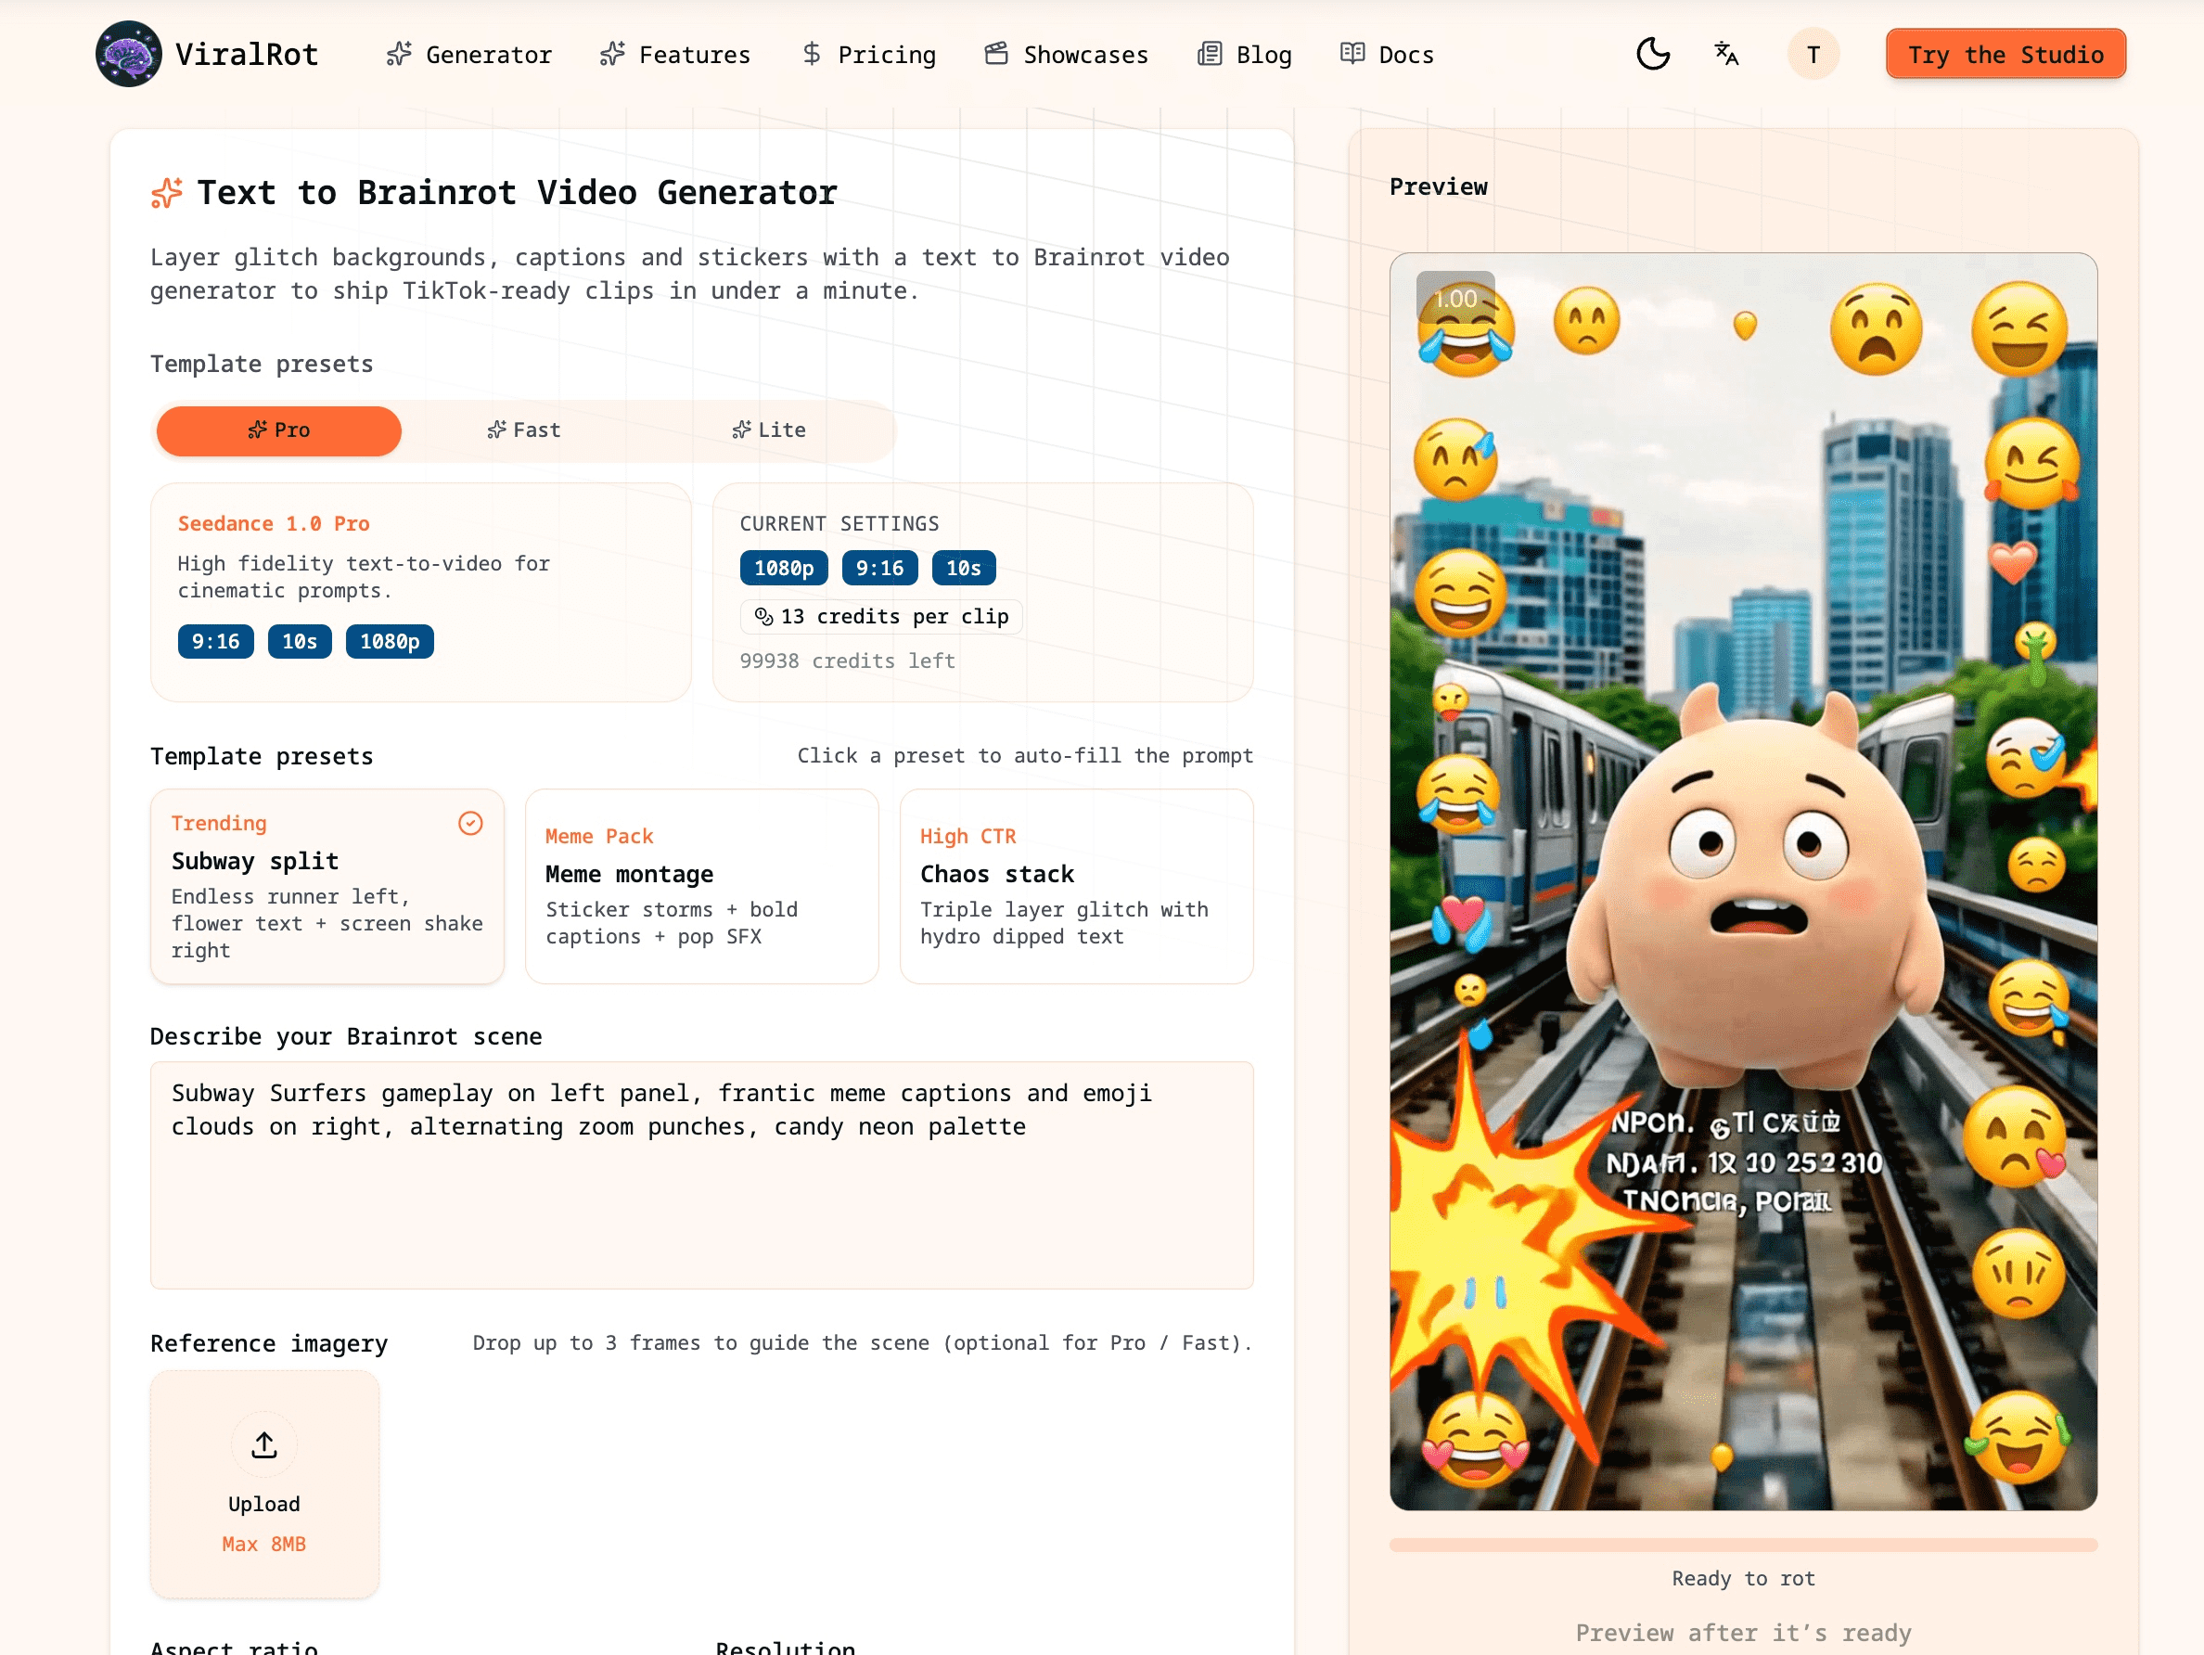Select the Generator sparkle icon in navigation
Viewport: 2204px width, 1655px height.
(x=399, y=54)
